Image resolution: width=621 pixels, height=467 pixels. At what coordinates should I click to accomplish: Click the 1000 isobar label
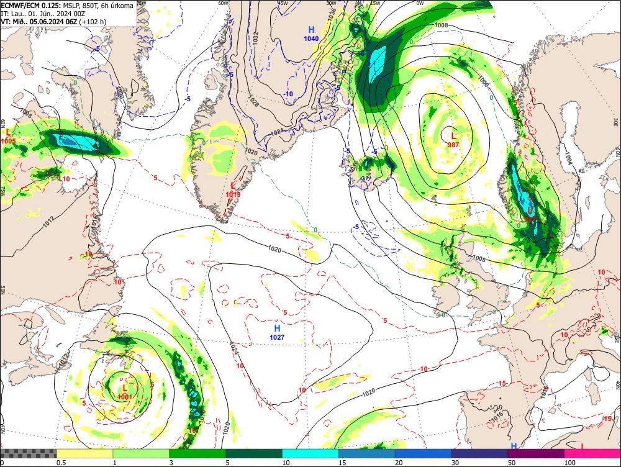point(483,81)
